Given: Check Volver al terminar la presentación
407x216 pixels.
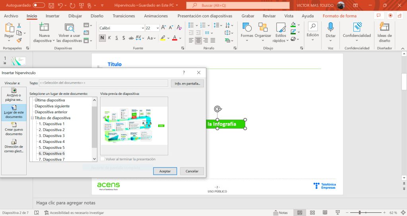Looking at the screenshot, I should point(103,159).
